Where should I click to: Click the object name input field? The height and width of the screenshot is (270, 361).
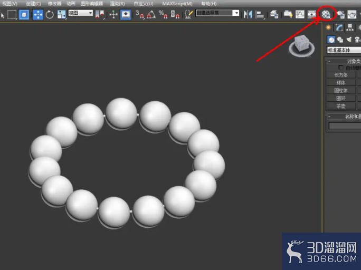345,126
